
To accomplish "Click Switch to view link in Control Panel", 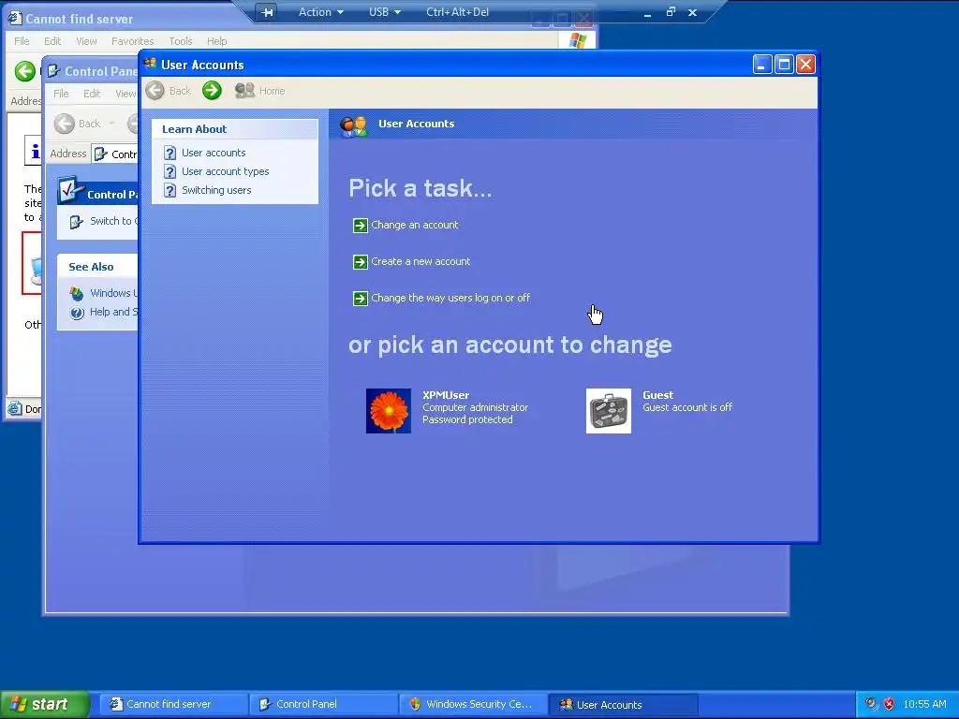I will [113, 221].
